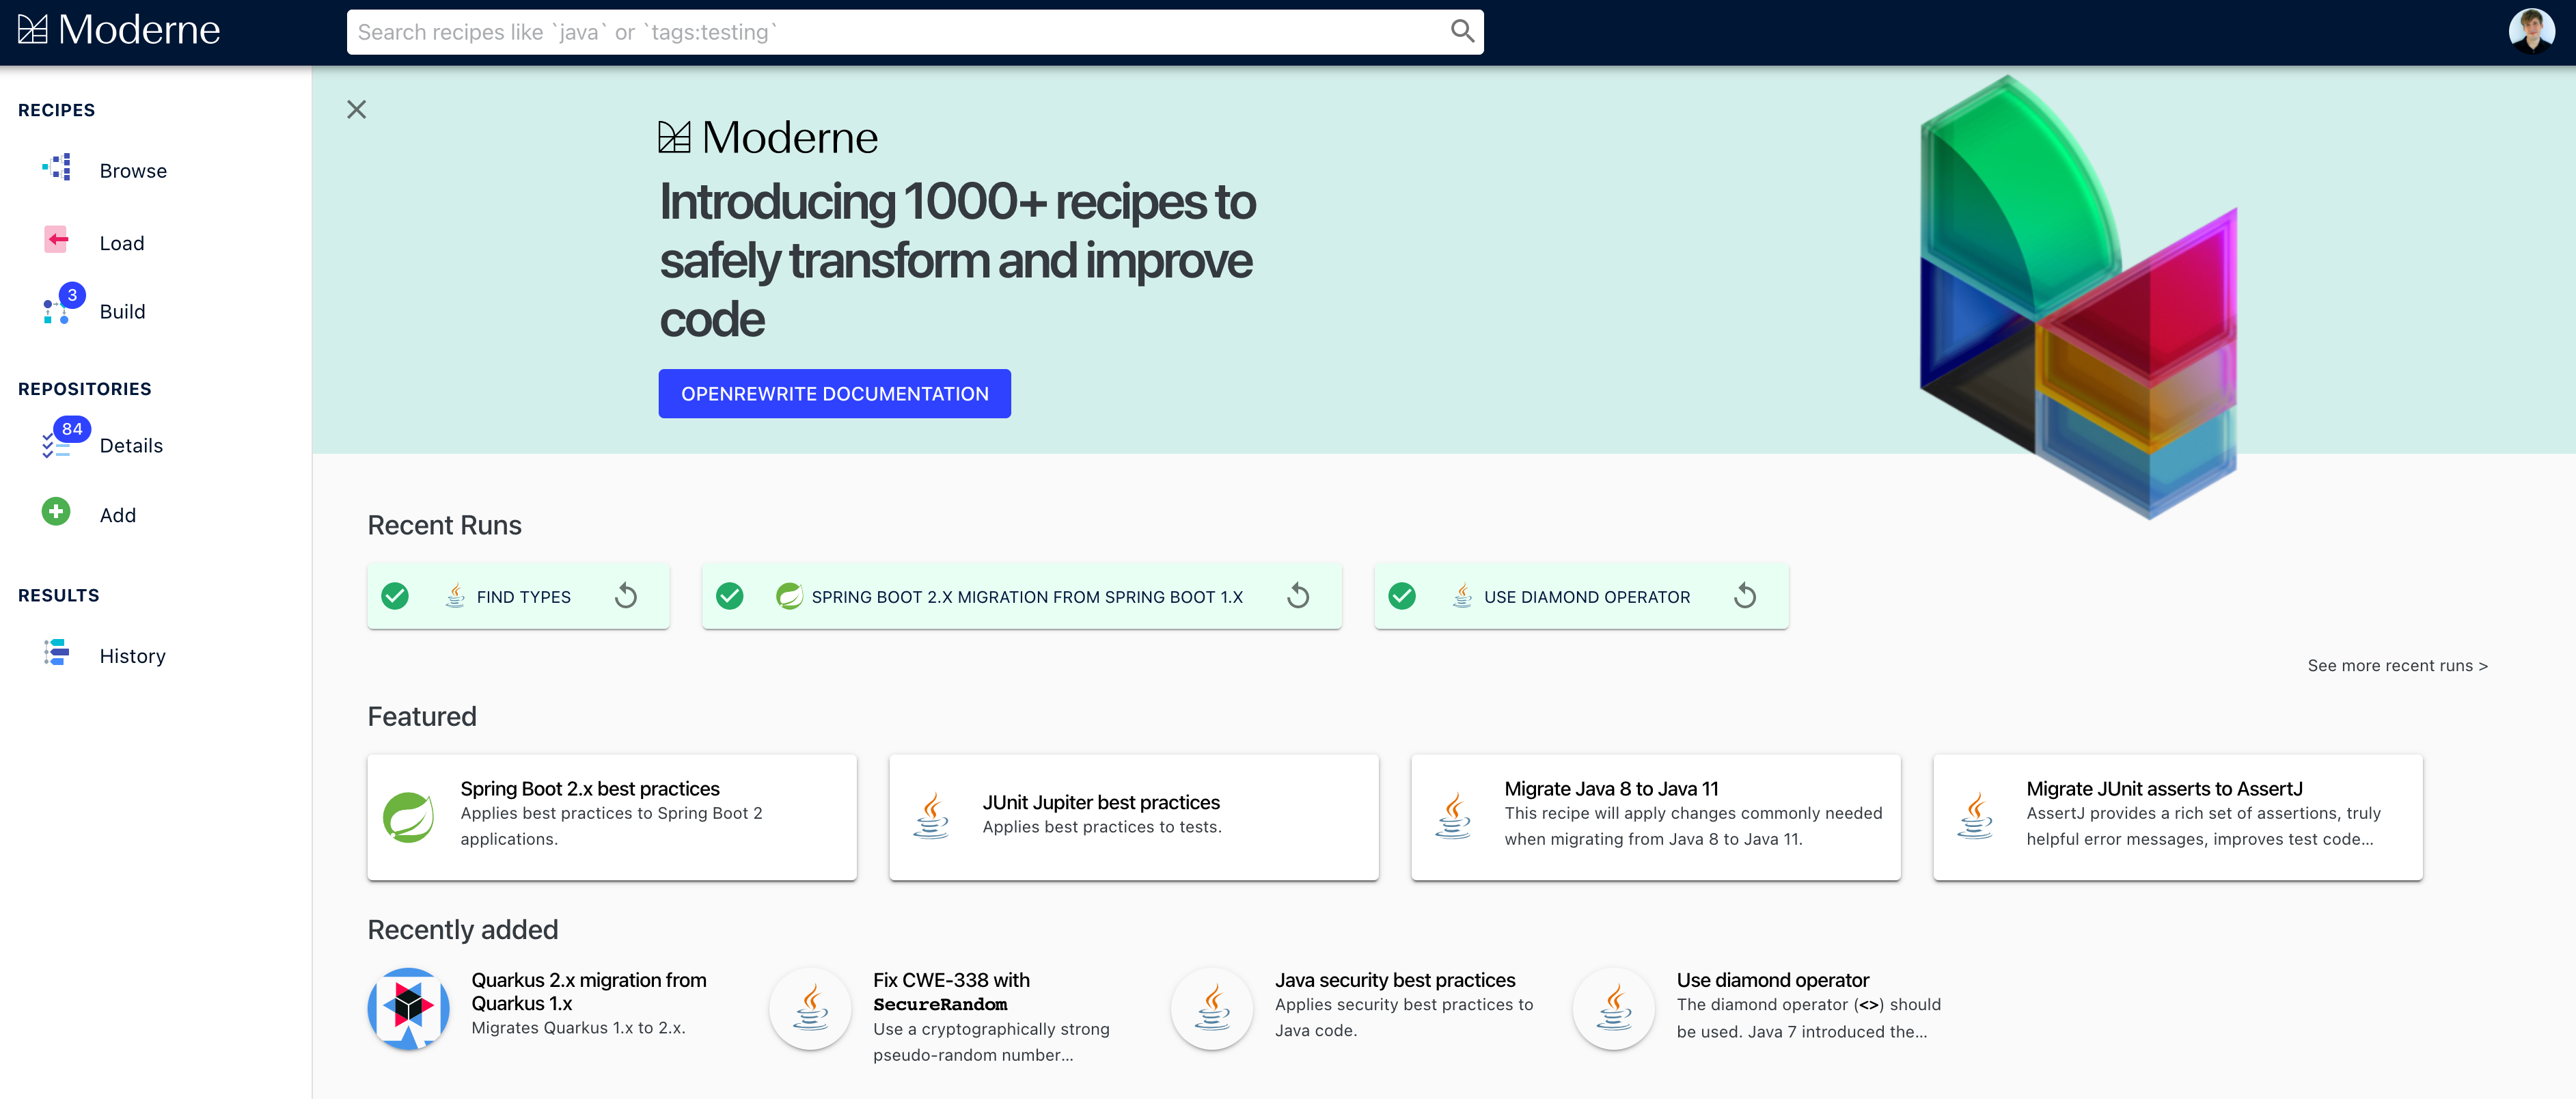Open Spring Boot 2.x best practices card

(x=612, y=817)
